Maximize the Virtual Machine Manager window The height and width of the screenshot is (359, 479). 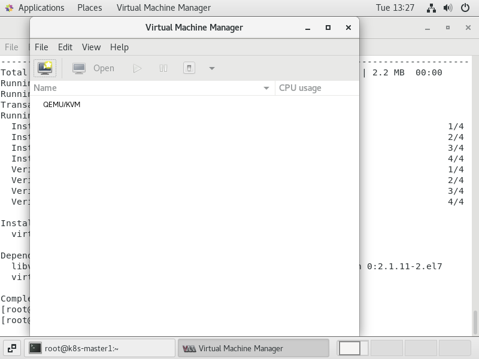pos(328,28)
